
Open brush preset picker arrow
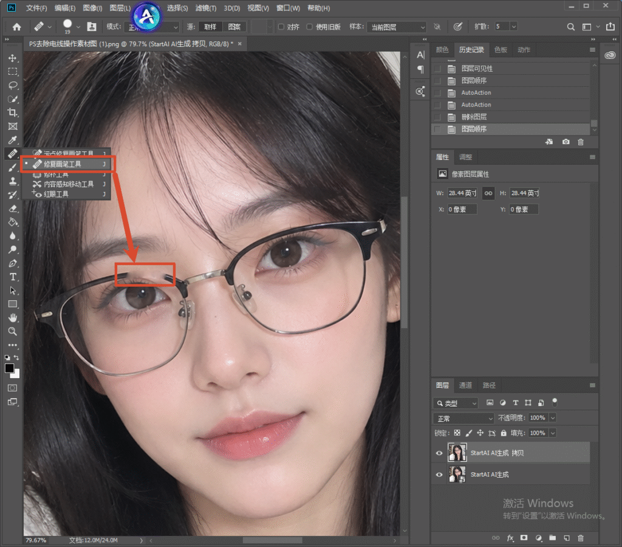78,27
